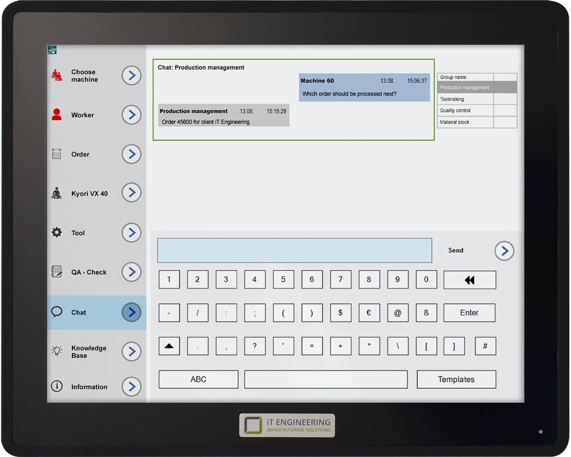The height and width of the screenshot is (457, 571).
Task: Select the Kyori VX 40 machine icon
Action: pyautogui.click(x=56, y=193)
